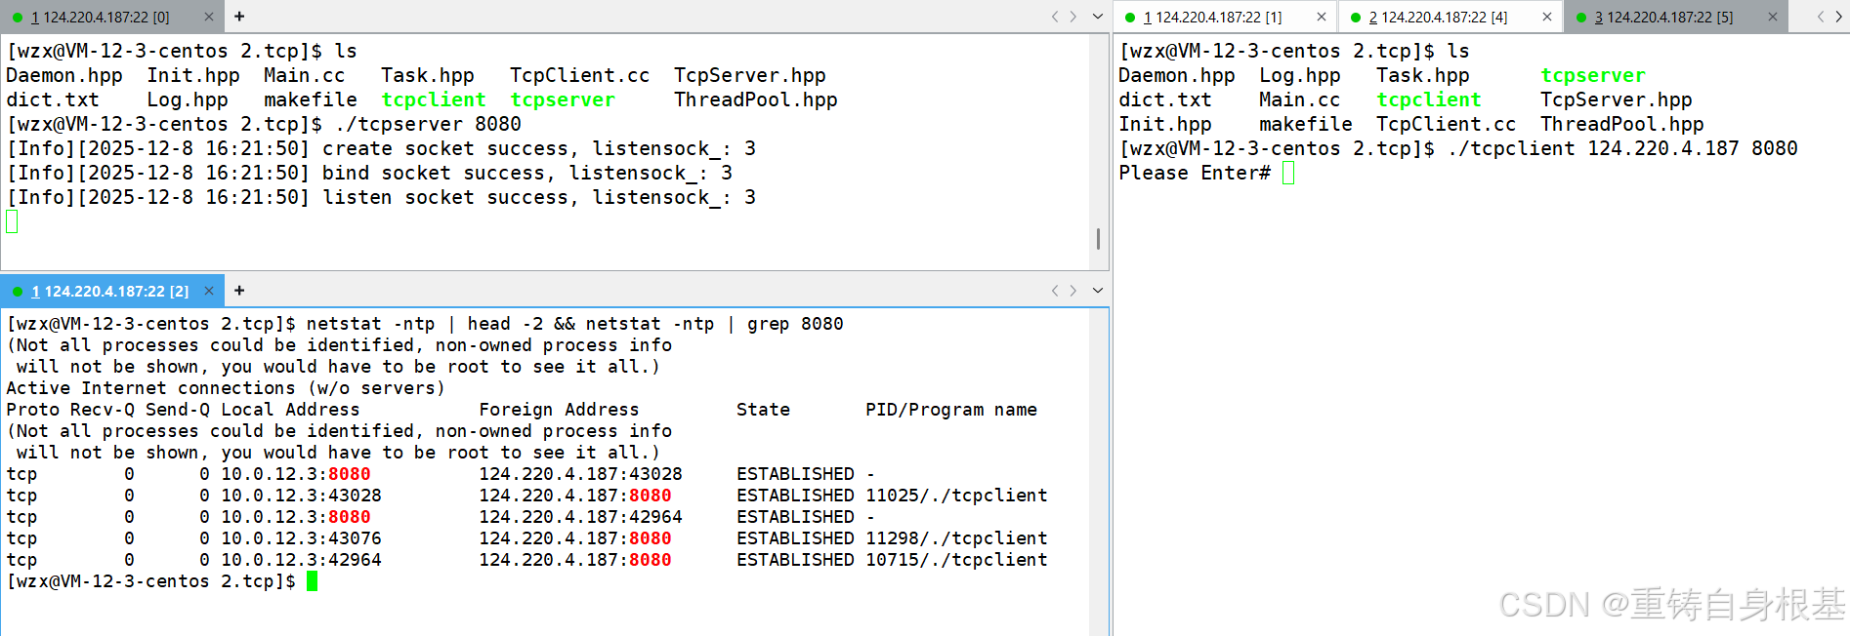The height and width of the screenshot is (636, 1850).
Task: Close the 124.220.4.187:22 [2] tab
Action: point(209,291)
